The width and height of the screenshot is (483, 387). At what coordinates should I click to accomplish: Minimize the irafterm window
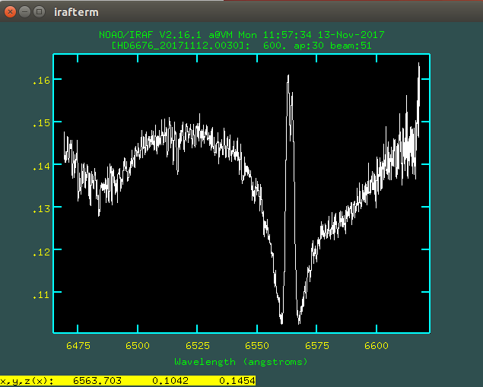pyautogui.click(x=25, y=13)
